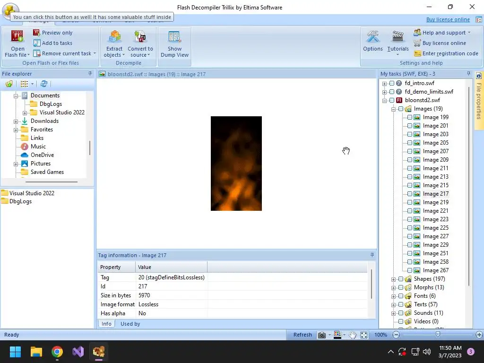
Task: Check the Sounds (11) checkbox
Action: point(401,313)
